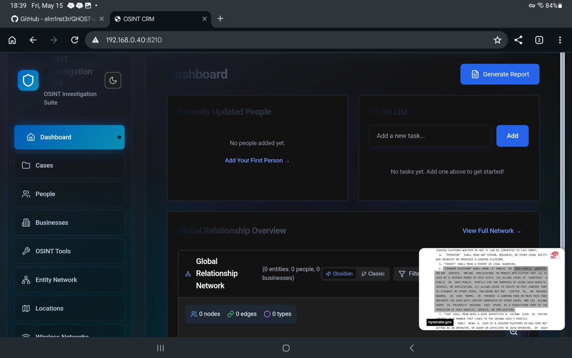The height and width of the screenshot is (358, 572).
Task: Close the GitHub tab
Action: (102, 19)
